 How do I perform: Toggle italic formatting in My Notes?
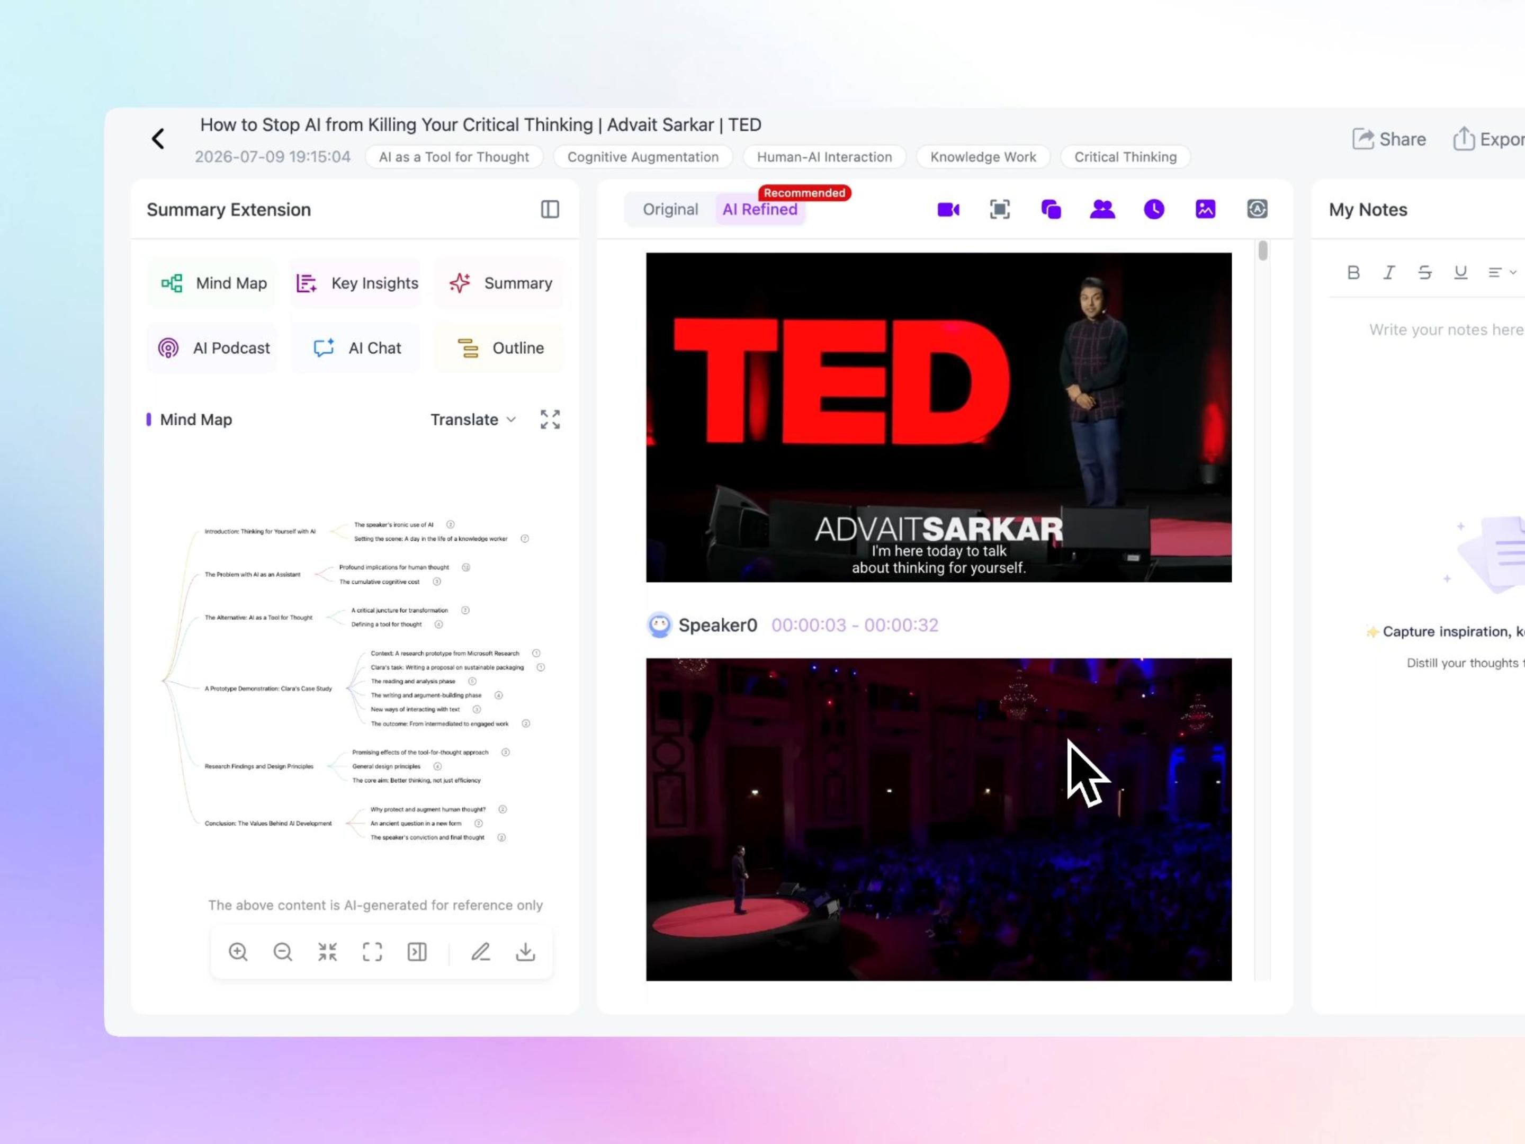[1389, 272]
